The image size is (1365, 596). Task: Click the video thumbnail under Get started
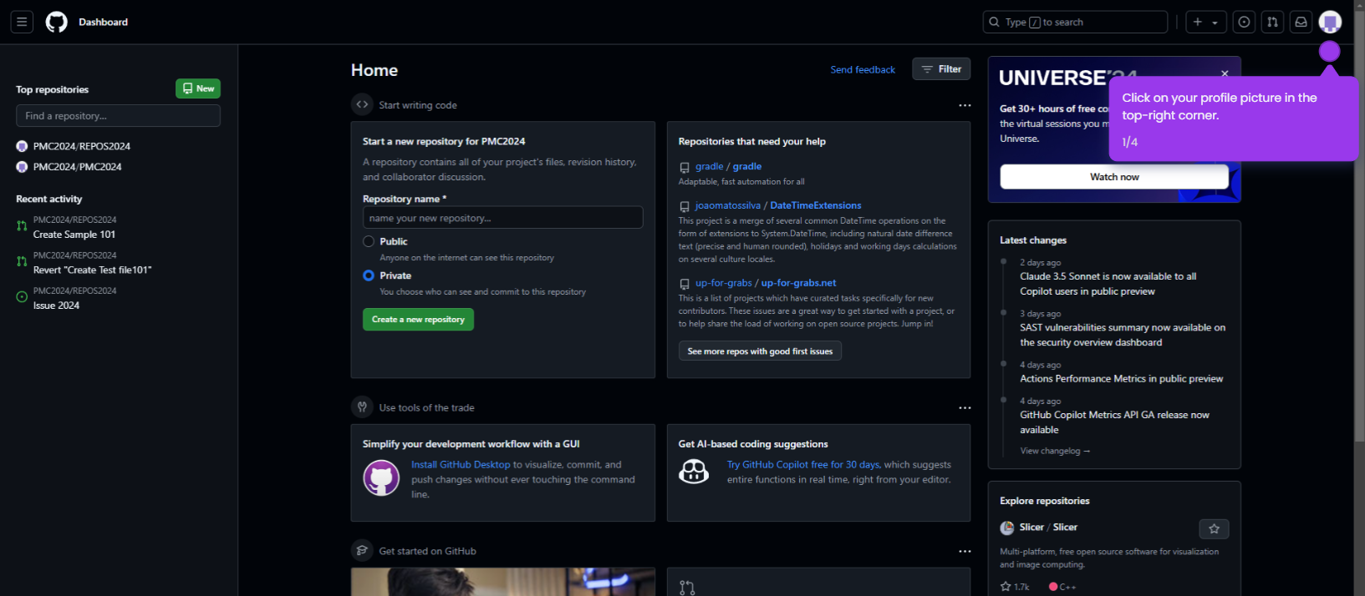pos(502,582)
